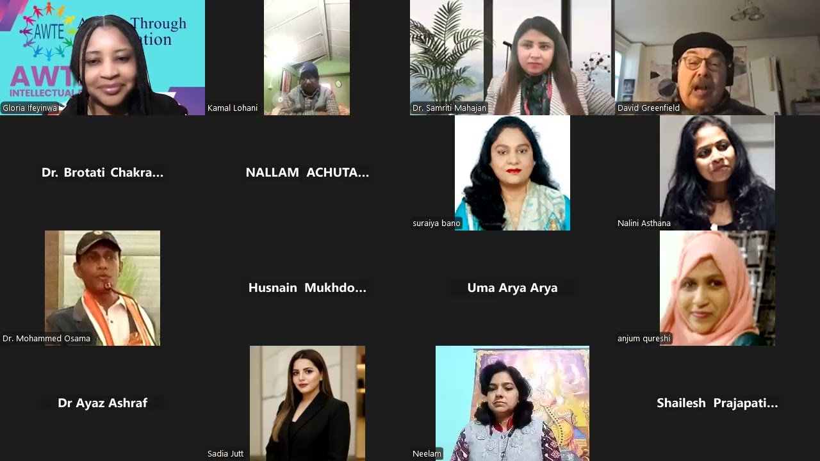Image resolution: width=820 pixels, height=461 pixels.
Task: Click the David Greenfield name label
Action: 648,108
